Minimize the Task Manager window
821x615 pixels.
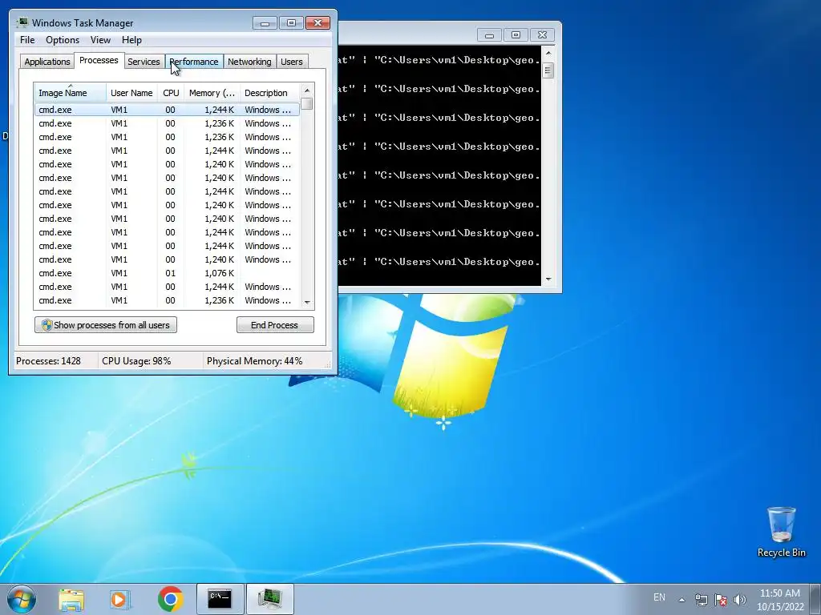point(265,23)
